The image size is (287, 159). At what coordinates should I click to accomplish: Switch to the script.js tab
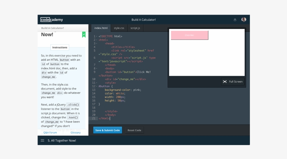click(135, 28)
